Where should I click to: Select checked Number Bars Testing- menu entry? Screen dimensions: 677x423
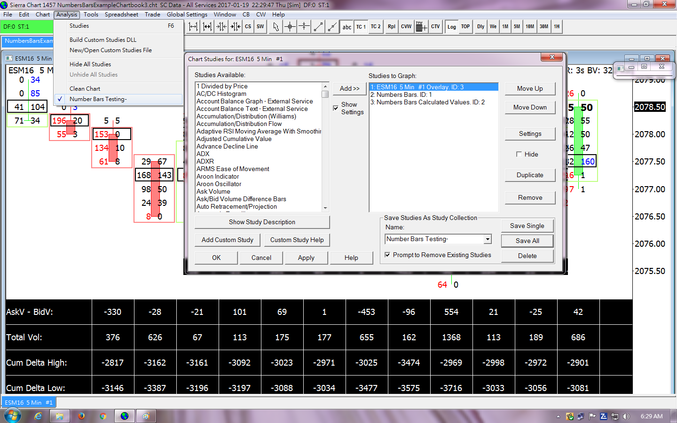(118, 99)
